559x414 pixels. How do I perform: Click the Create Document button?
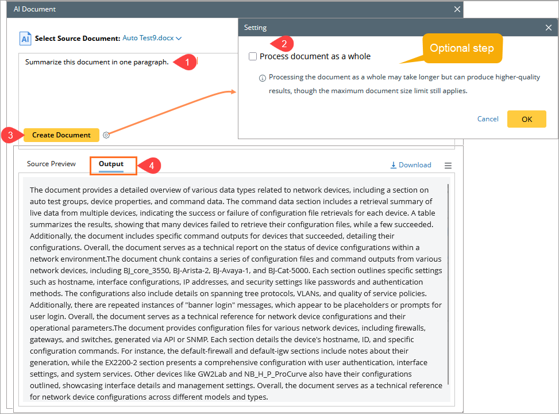tap(61, 135)
